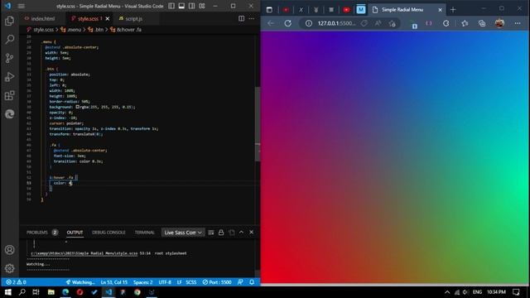
Task: Click the rgba color swatch in code
Action: coord(77,107)
